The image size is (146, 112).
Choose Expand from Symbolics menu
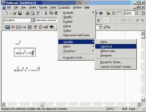click(x=77, y=22)
